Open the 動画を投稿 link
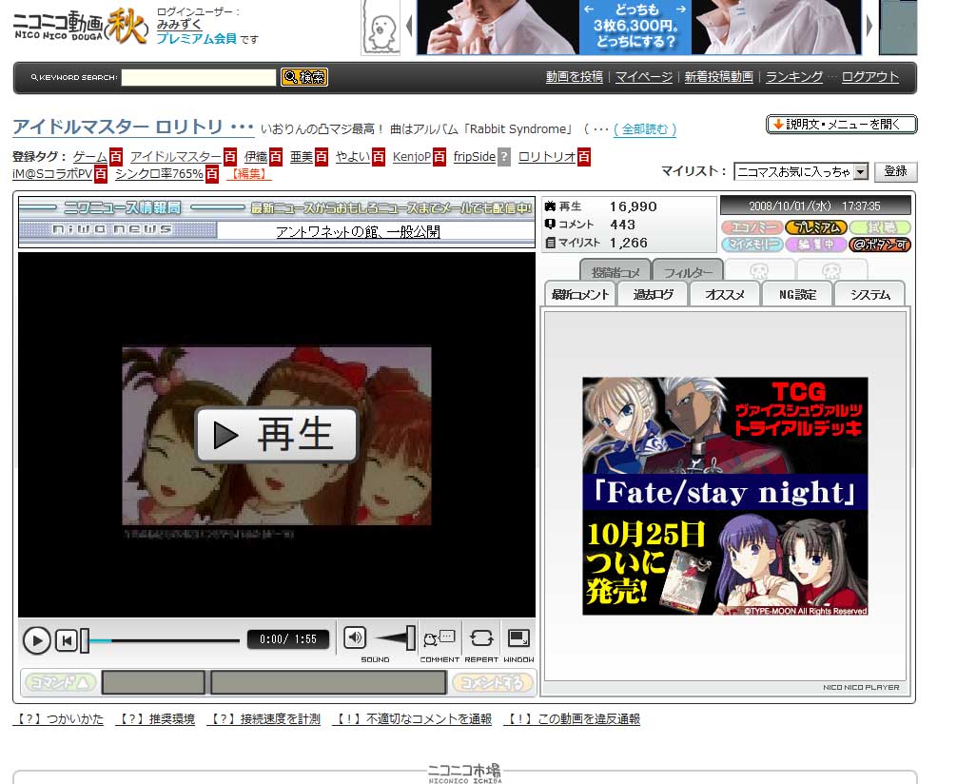 point(575,77)
